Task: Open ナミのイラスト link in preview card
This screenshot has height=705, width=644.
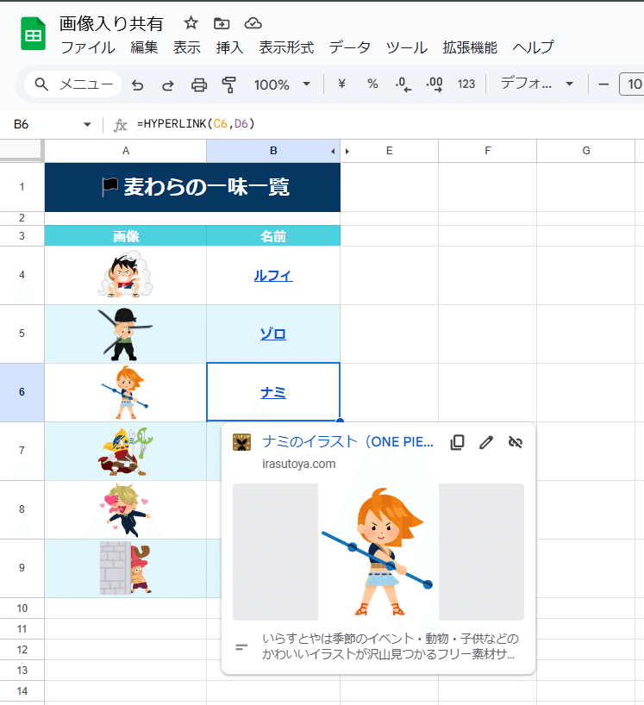Action: [347, 442]
